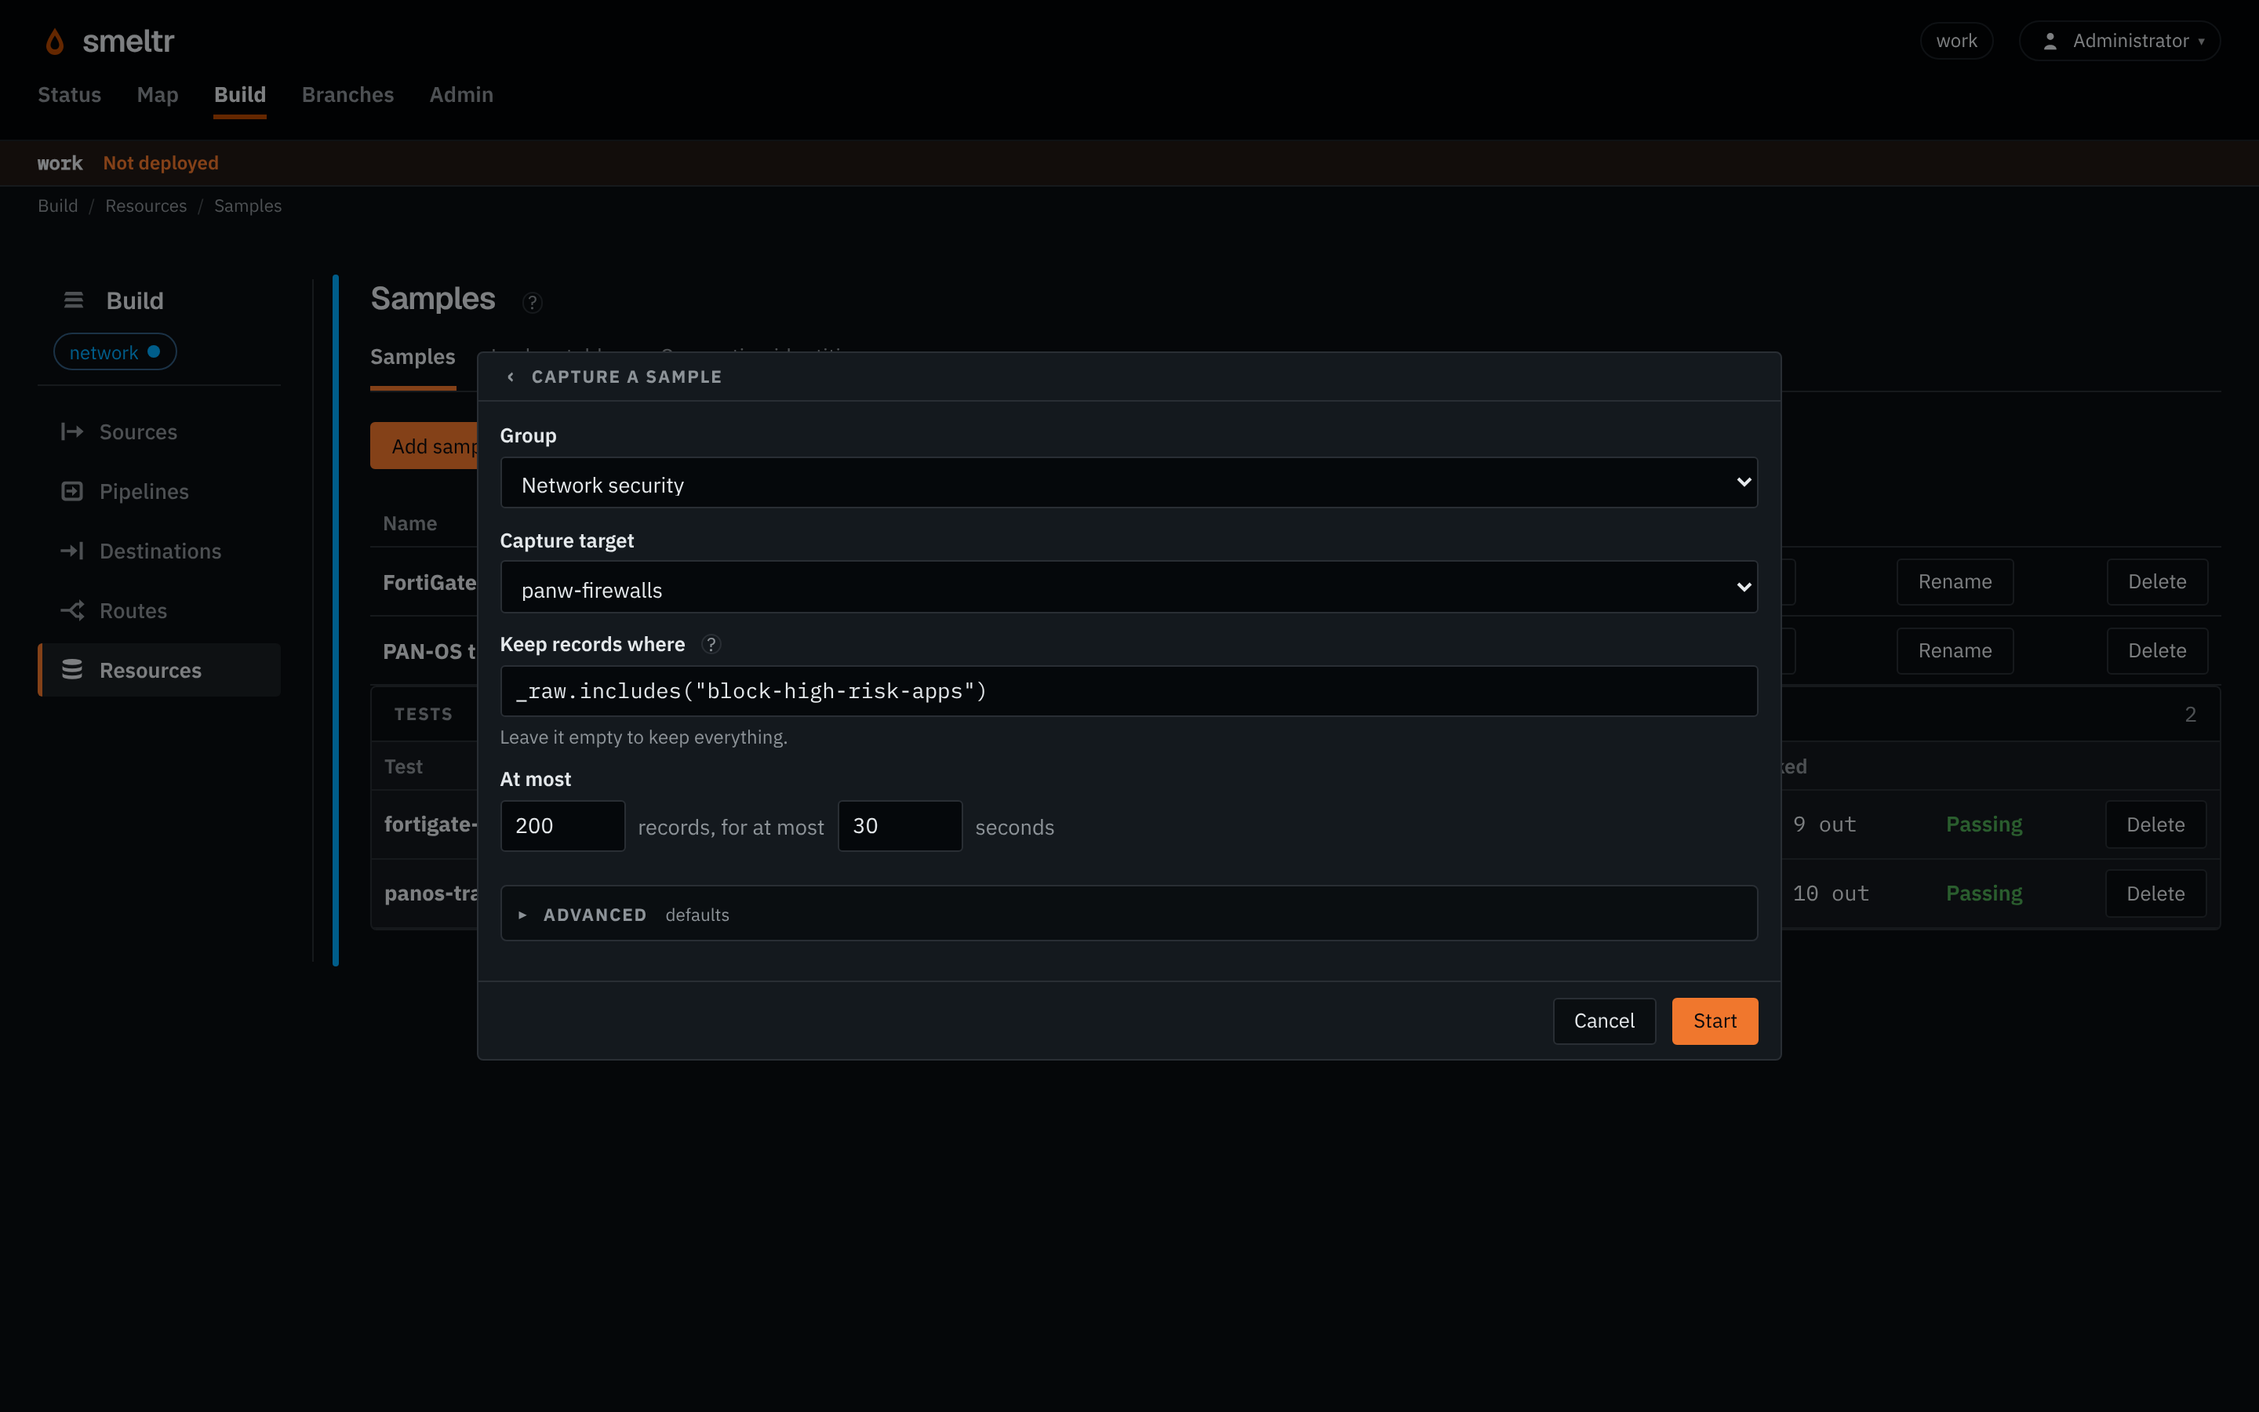Open Resources in the sidebar

click(160, 670)
